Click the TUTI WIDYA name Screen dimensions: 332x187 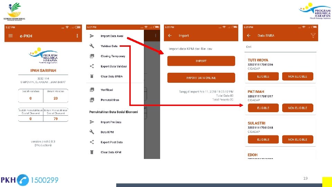[258, 60]
